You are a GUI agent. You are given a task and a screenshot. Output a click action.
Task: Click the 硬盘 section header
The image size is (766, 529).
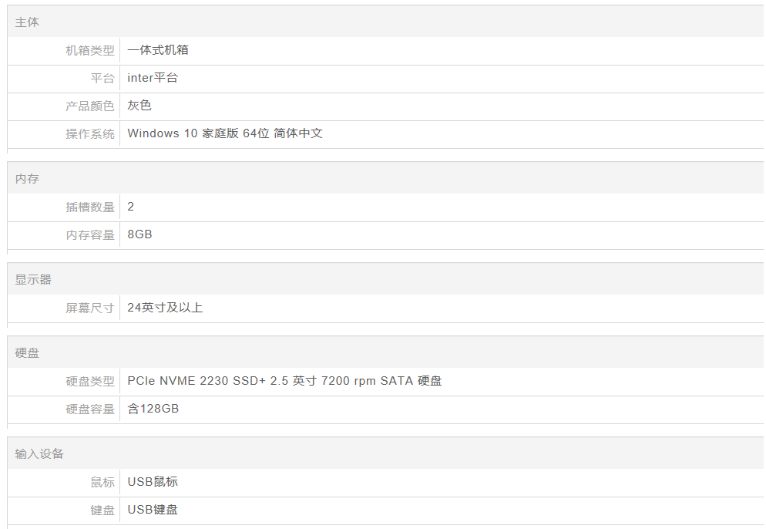click(x=27, y=353)
